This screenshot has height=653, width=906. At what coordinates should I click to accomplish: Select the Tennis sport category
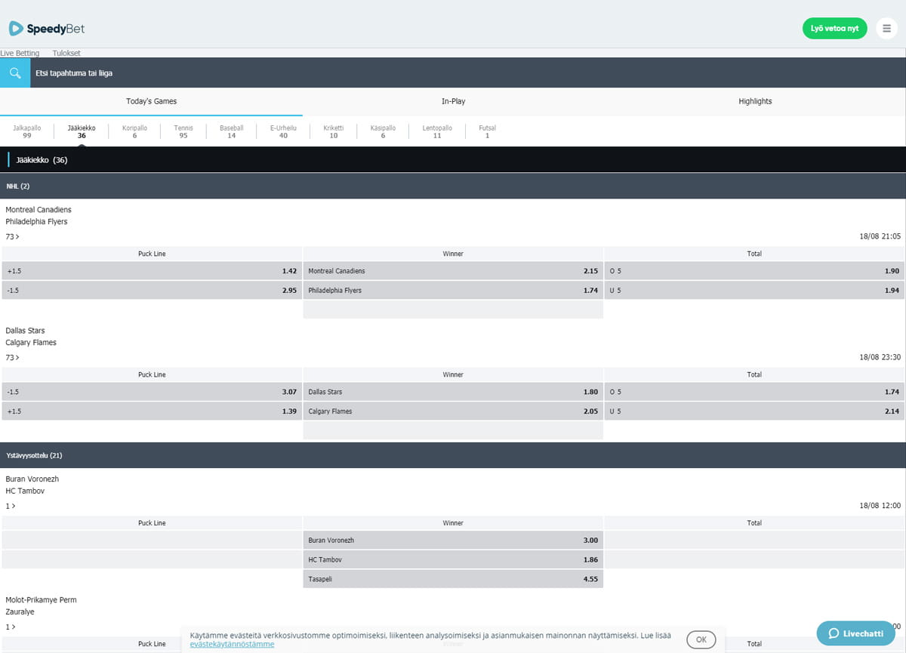coord(183,131)
